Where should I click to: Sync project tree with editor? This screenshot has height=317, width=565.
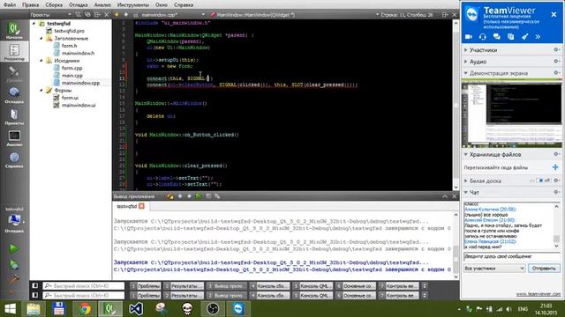87,15
